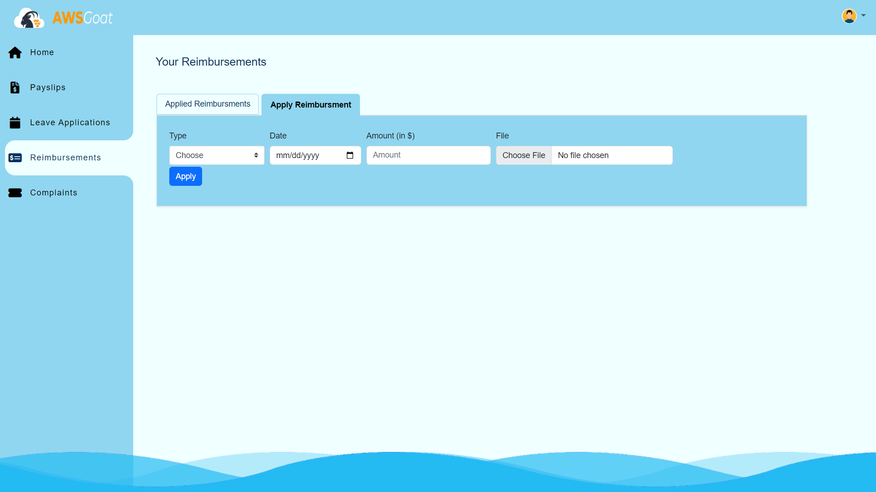Click the Home house icon
The image size is (876, 492).
point(15,53)
